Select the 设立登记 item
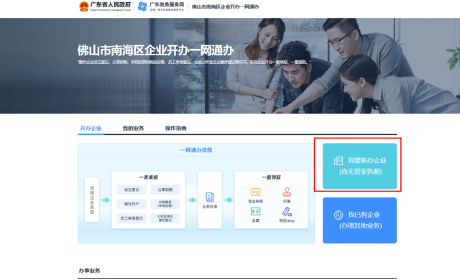The width and height of the screenshot is (460, 280). click(132, 190)
